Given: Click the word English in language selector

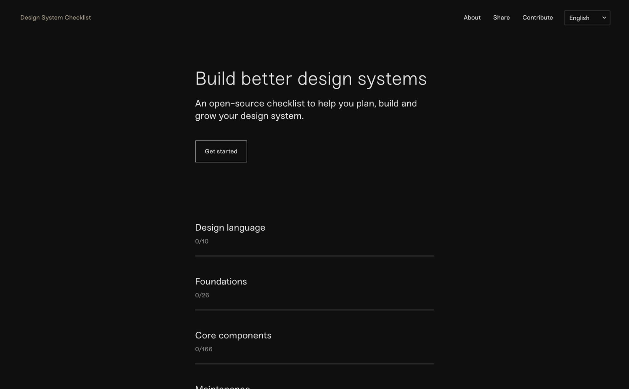Looking at the screenshot, I should pyautogui.click(x=579, y=18).
